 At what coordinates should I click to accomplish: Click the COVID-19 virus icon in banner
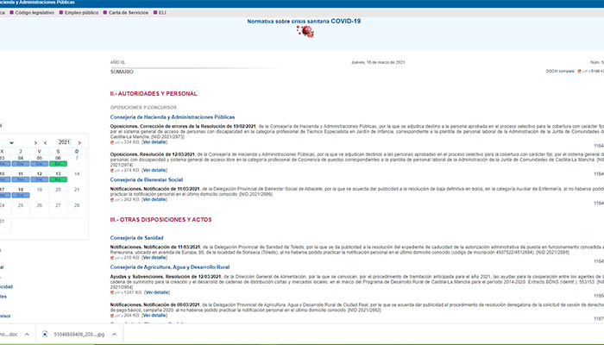click(x=304, y=32)
